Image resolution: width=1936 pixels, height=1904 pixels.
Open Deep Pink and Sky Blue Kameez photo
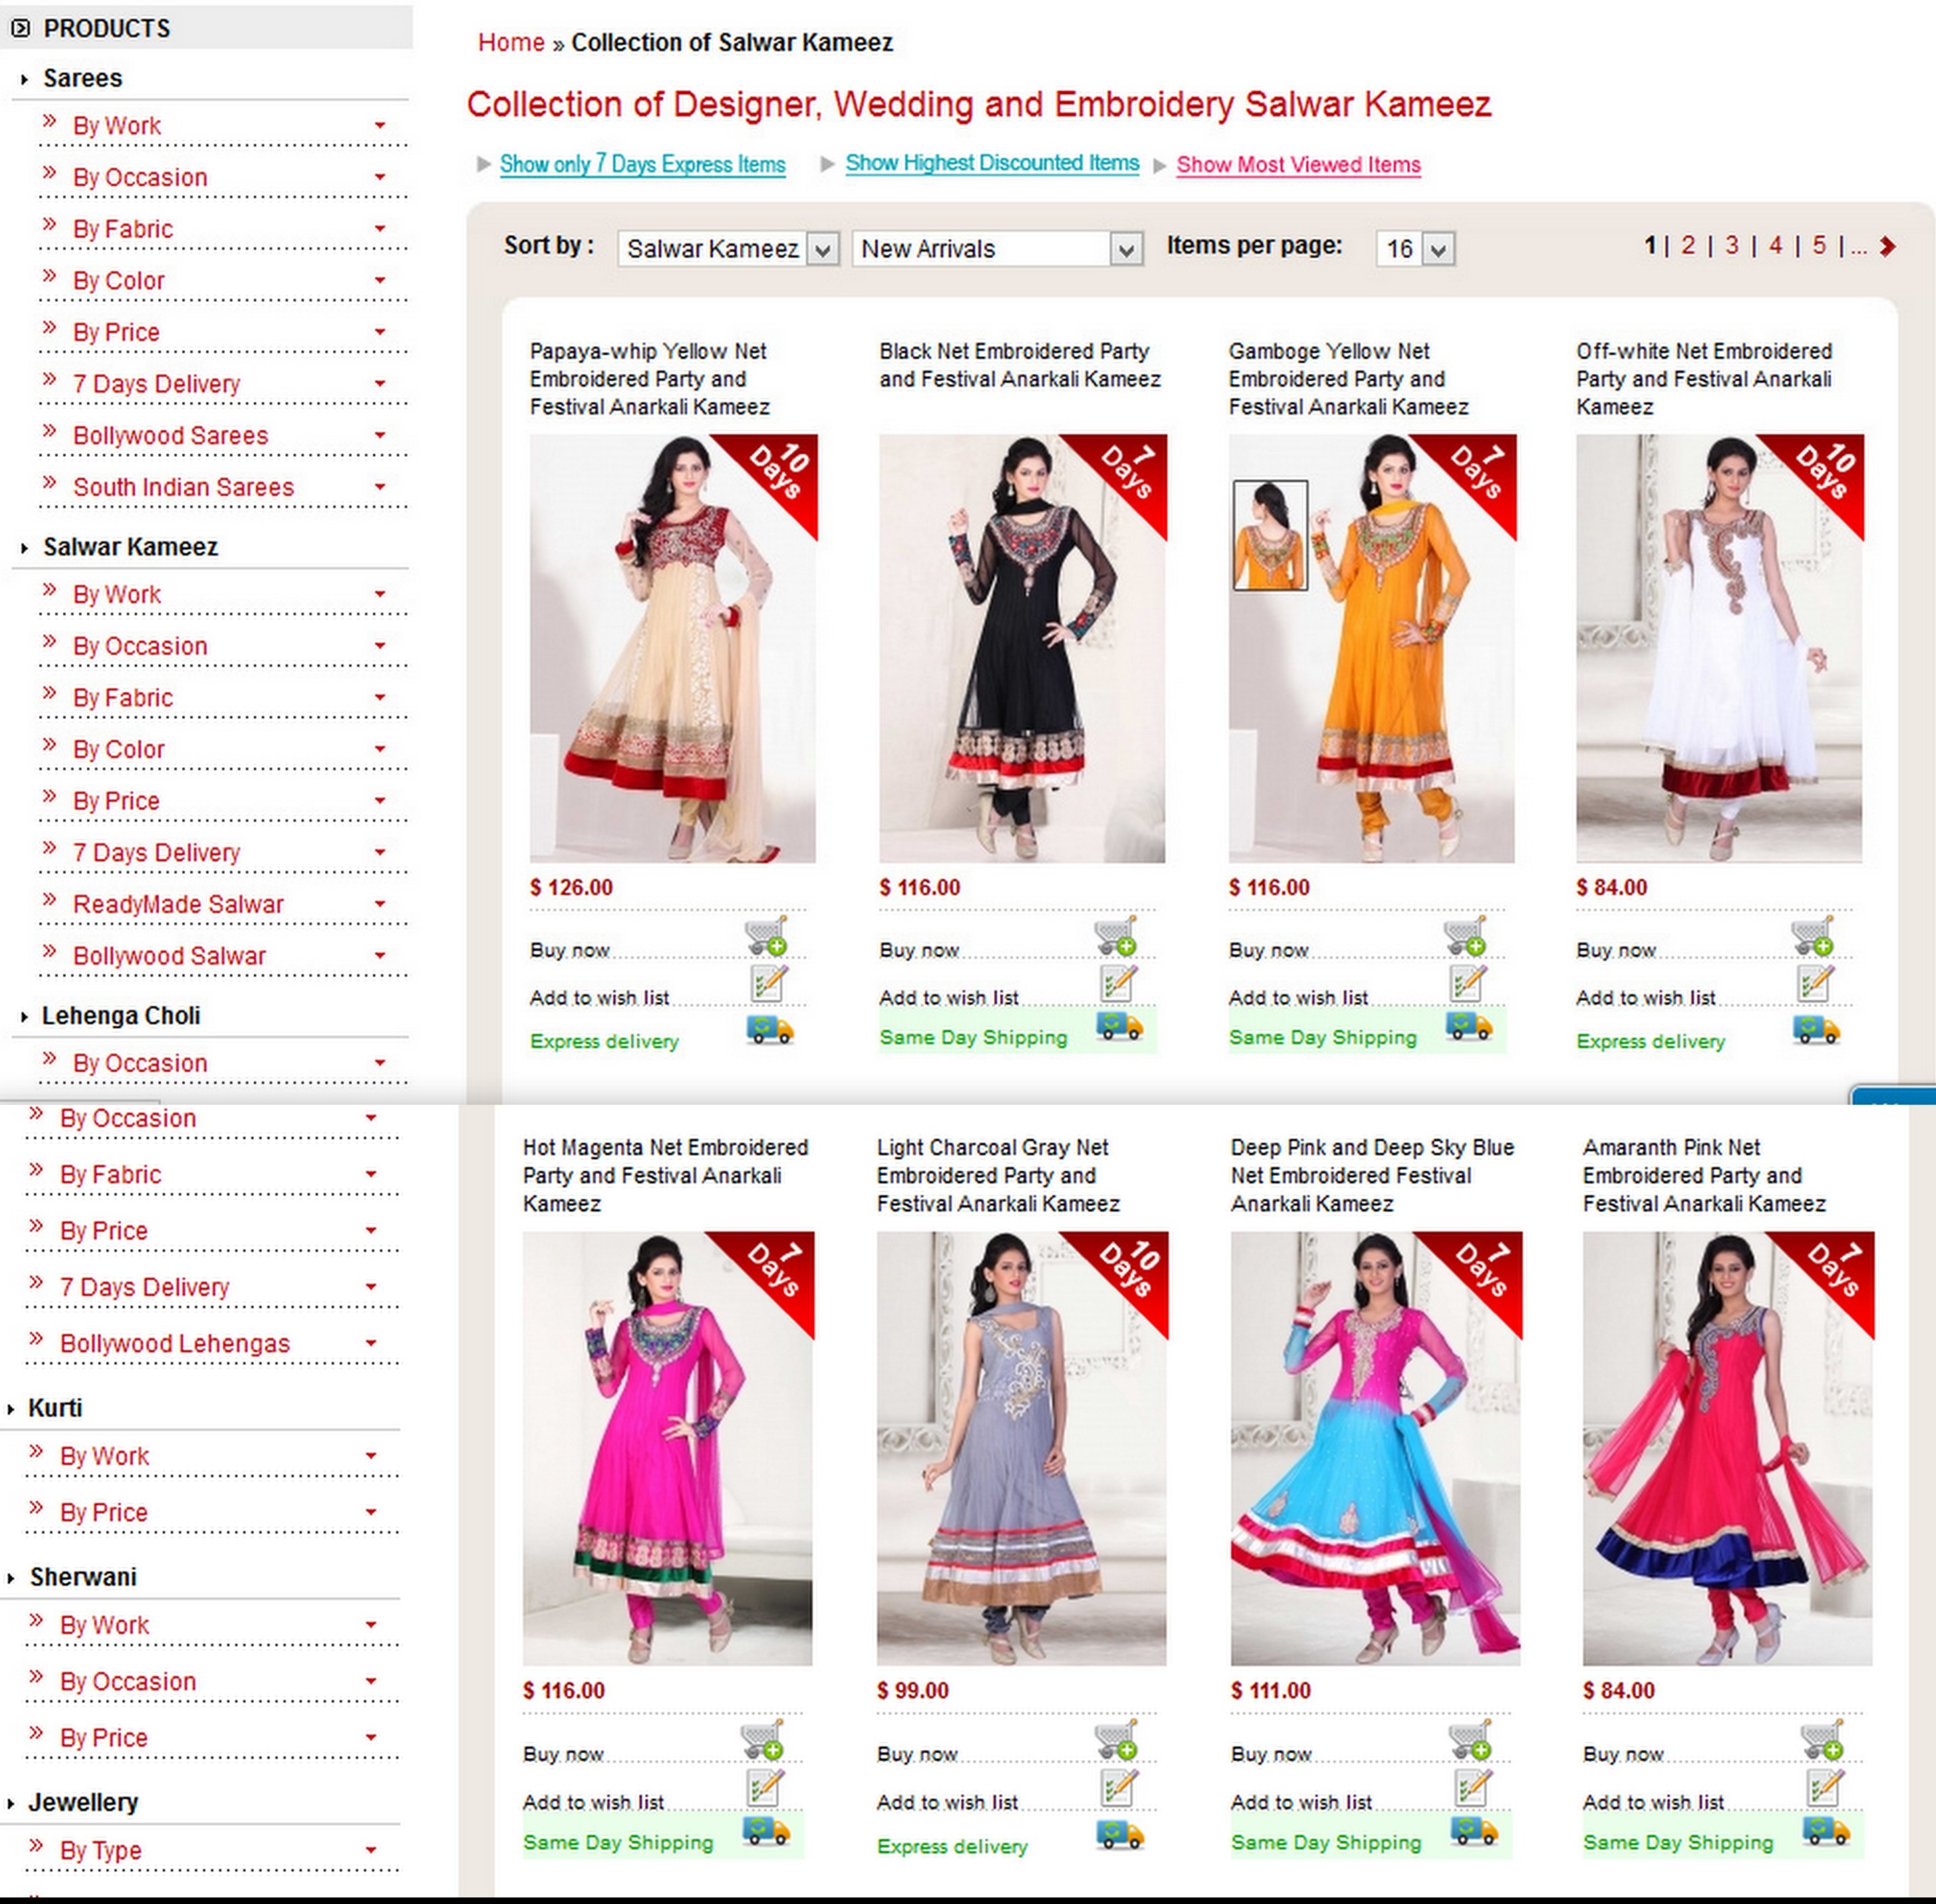tap(1376, 1448)
